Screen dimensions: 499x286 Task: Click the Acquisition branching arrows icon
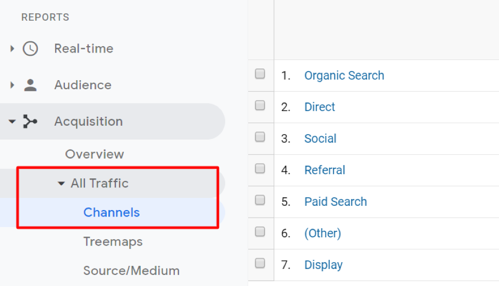[30, 122]
